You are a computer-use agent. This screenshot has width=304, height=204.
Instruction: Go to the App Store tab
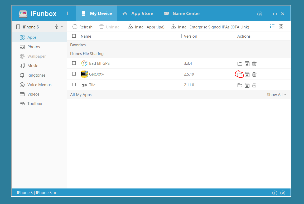pos(138,13)
